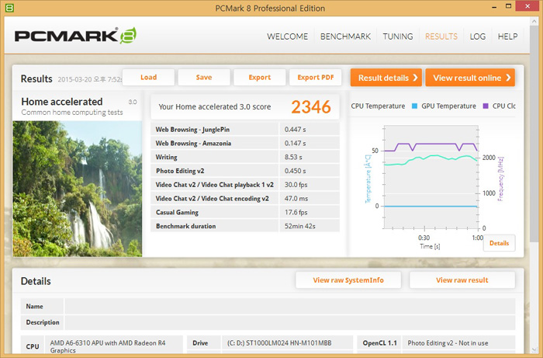Go to the HELP tab

tap(507, 36)
